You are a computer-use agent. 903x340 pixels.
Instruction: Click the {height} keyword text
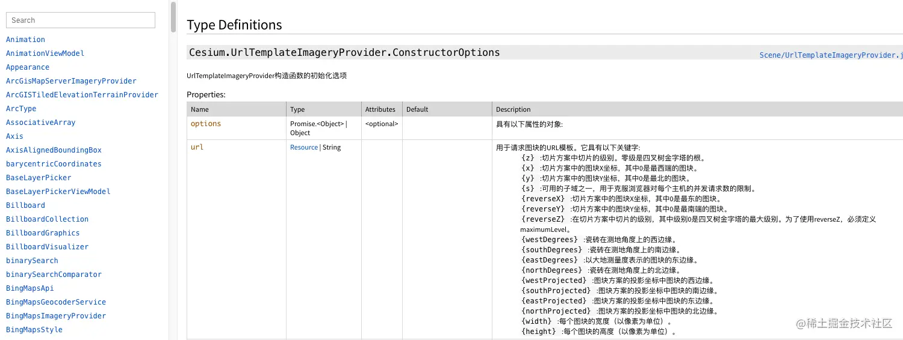[x=539, y=332]
